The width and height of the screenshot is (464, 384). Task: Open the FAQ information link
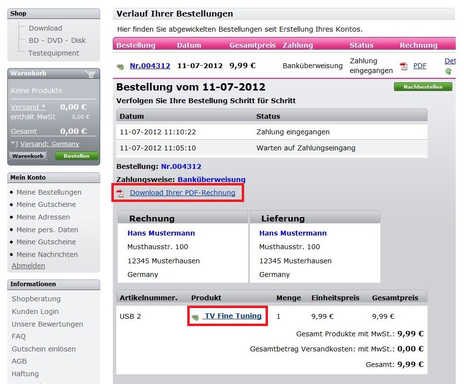pos(19,336)
